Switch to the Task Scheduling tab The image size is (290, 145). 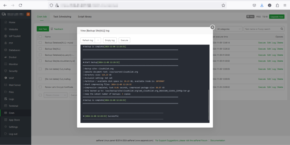click(x=62, y=17)
